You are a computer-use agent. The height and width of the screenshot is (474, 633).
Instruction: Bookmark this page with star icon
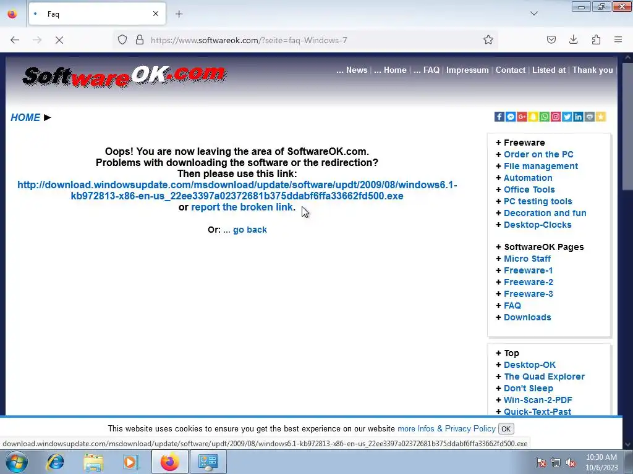point(488,40)
